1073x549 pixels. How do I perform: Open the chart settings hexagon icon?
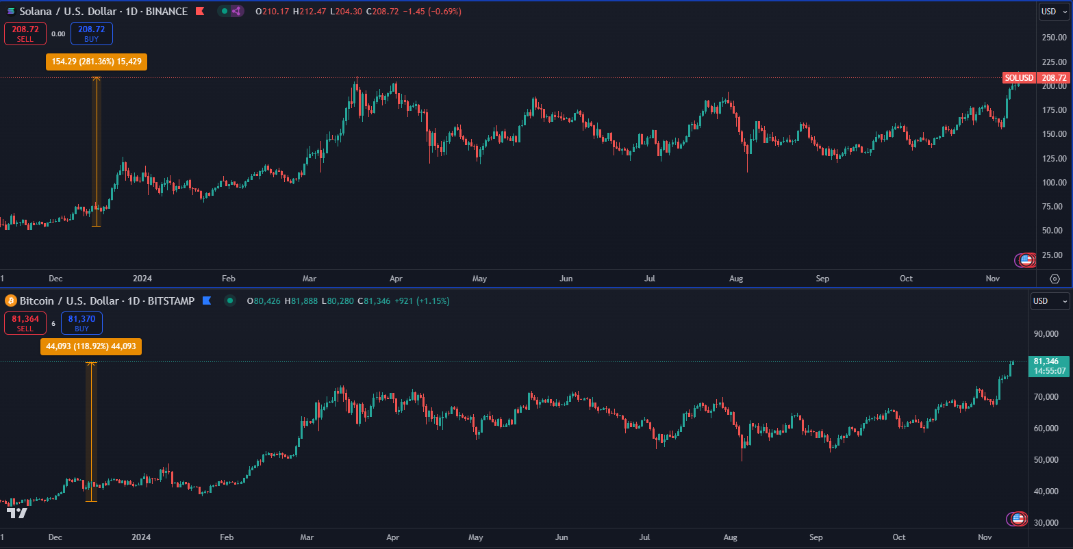(x=1055, y=279)
